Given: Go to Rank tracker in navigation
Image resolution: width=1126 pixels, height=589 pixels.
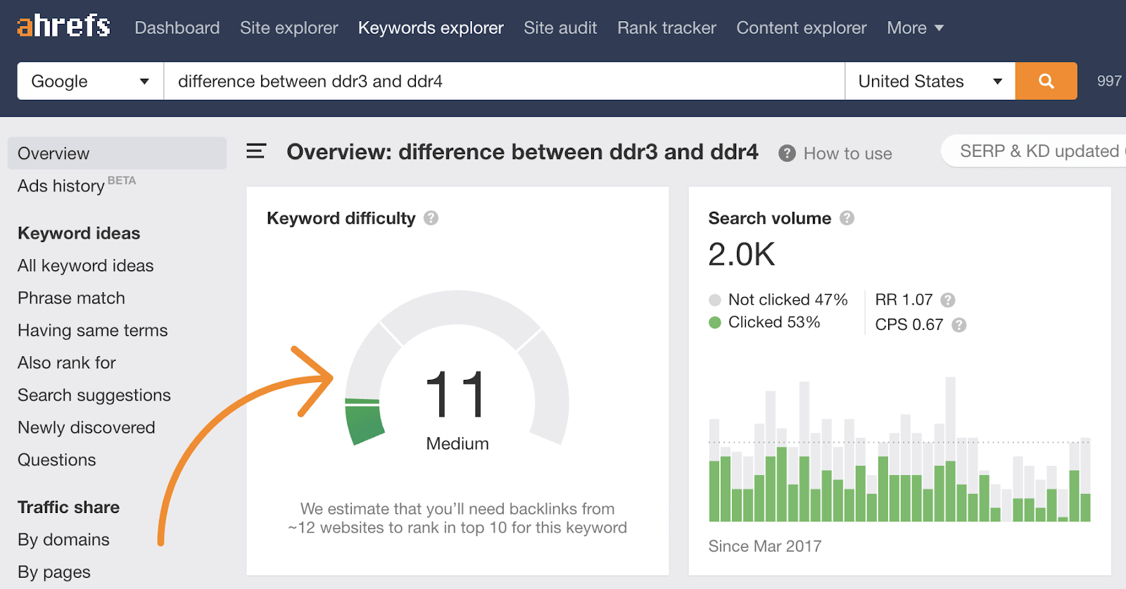Looking at the screenshot, I should [x=666, y=27].
